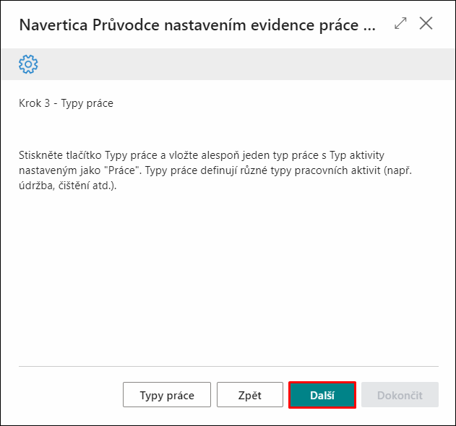Screen dimensions: 456x426
Task: Click the horizontal divider above the buttons
Action: pos(228,366)
